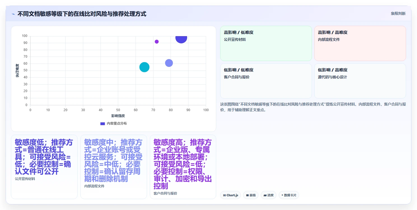Click the chart title heading text
Viewport: 417px width, 210px height.
82,14
